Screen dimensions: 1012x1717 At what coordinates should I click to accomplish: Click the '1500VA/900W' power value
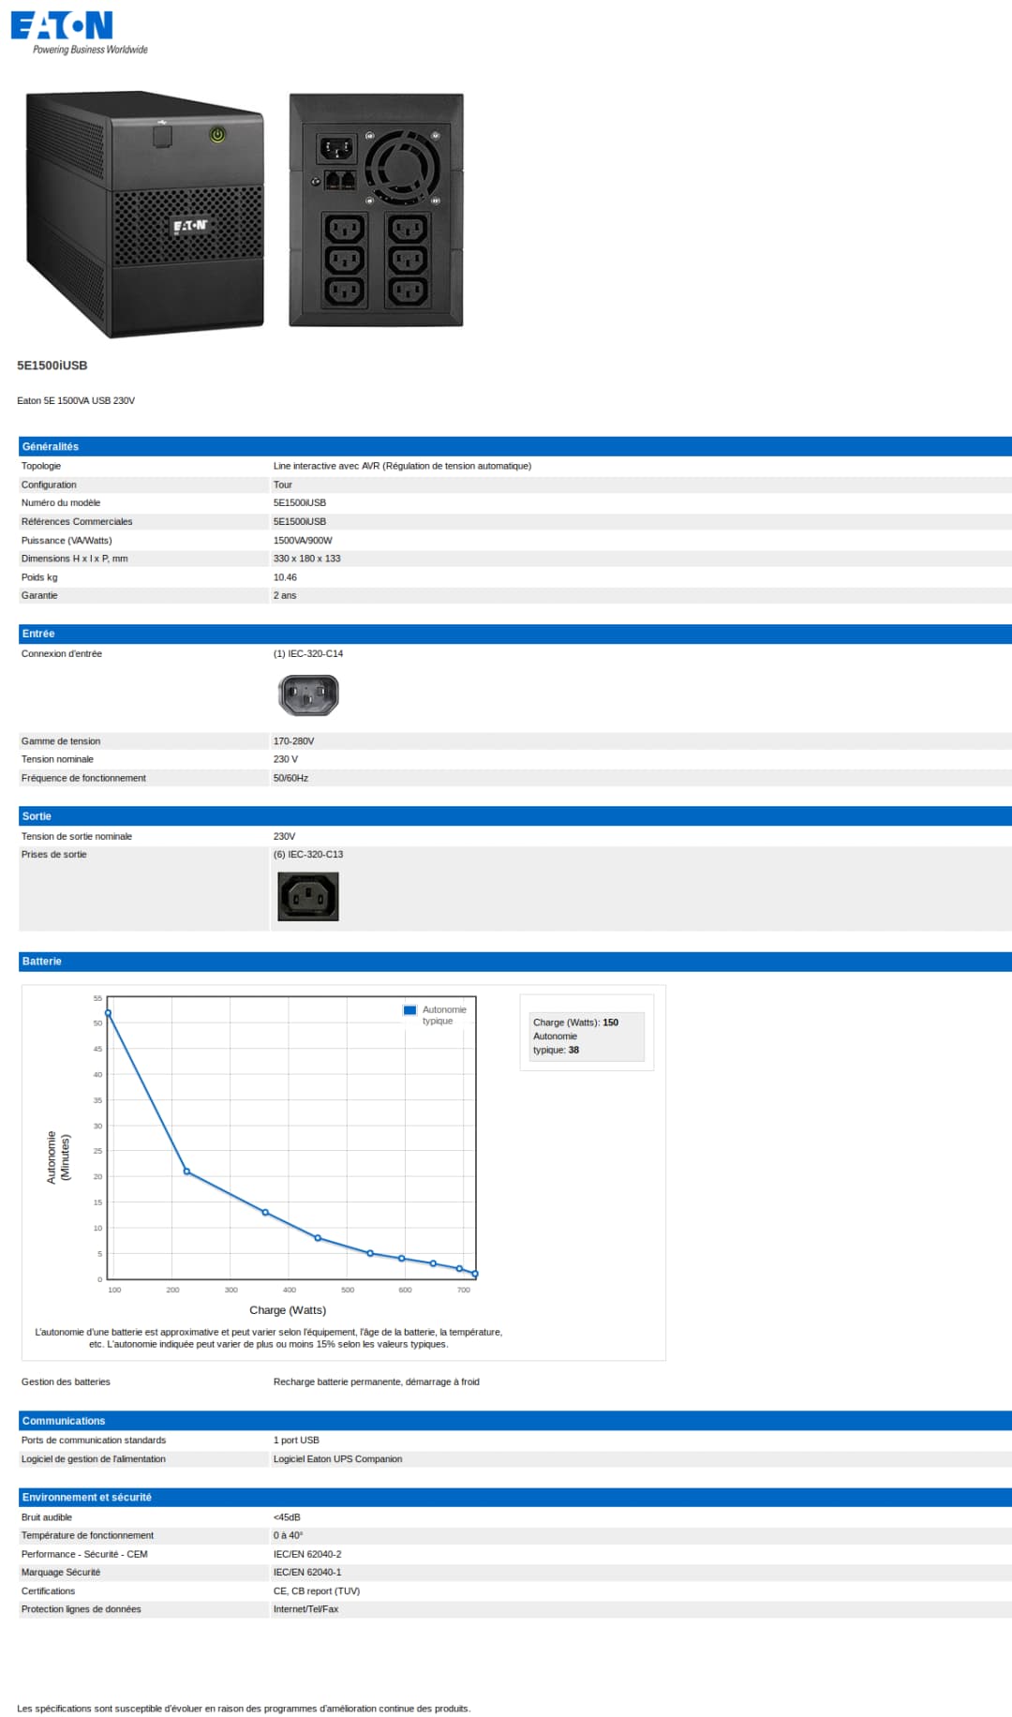click(x=303, y=541)
